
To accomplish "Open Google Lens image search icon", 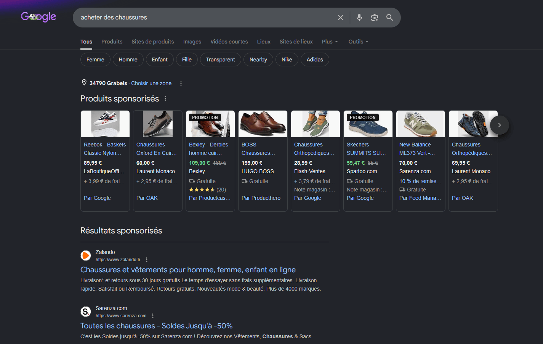I will click(x=375, y=18).
